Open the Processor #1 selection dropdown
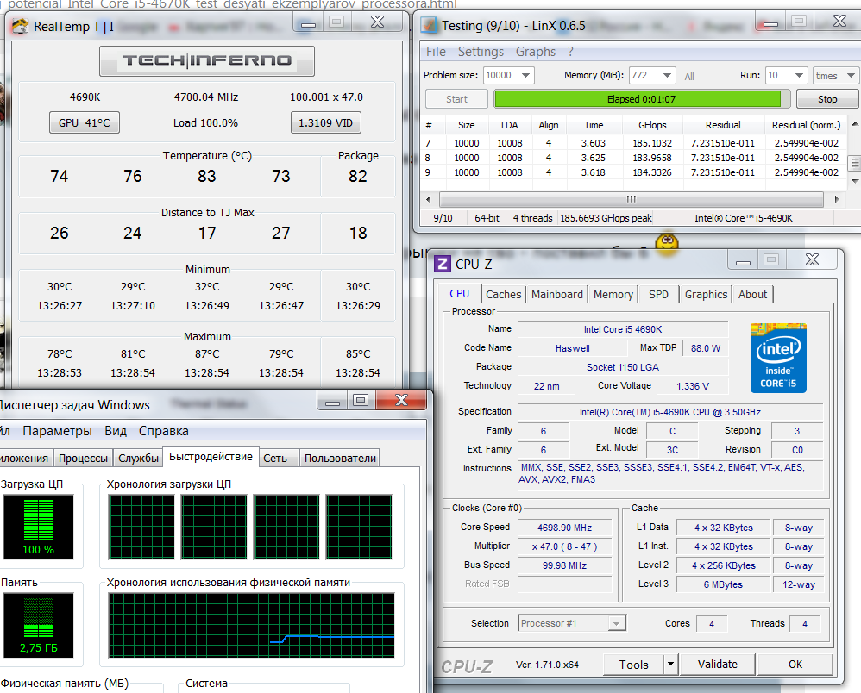 616,624
